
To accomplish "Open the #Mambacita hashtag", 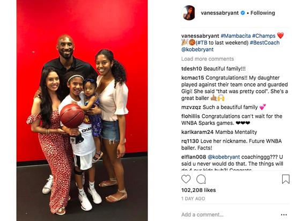I will tap(235, 36).
